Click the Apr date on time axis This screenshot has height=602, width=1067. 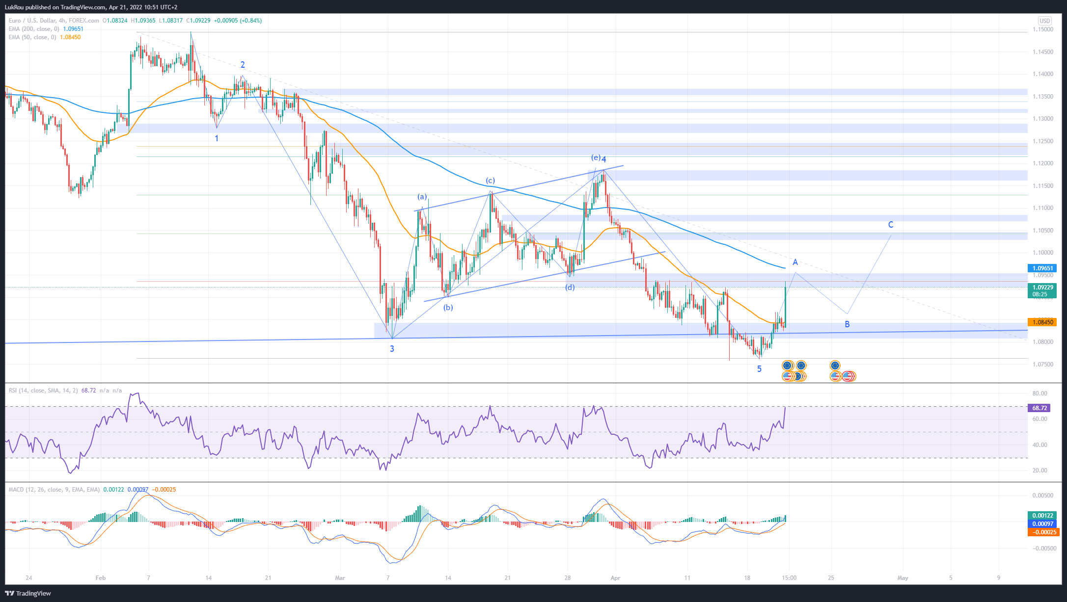(x=615, y=578)
